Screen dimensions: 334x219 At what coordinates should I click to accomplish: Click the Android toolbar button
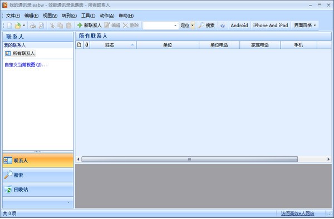[x=239, y=26]
